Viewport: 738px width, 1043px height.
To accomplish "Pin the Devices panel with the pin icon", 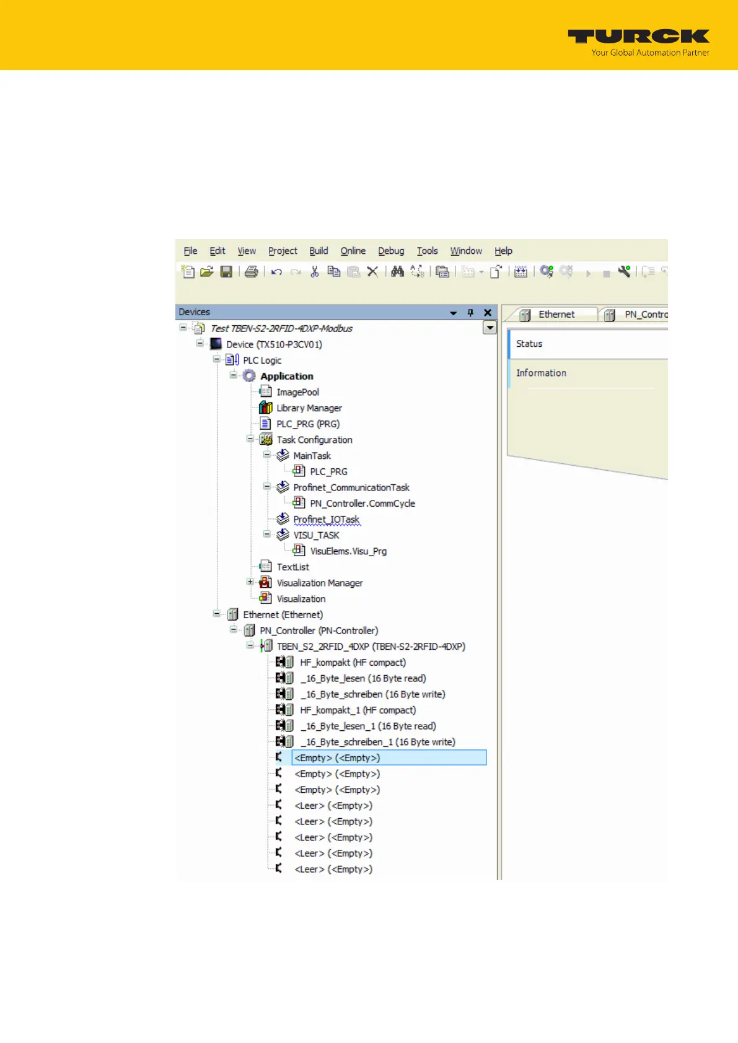I will 470,313.
